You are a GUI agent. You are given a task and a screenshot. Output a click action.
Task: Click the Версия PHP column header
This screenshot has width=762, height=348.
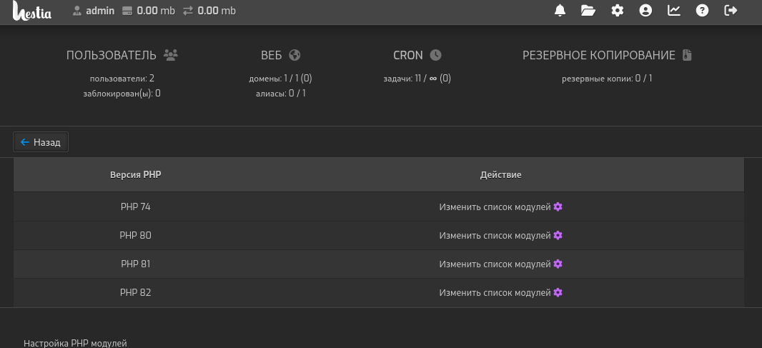[135, 174]
